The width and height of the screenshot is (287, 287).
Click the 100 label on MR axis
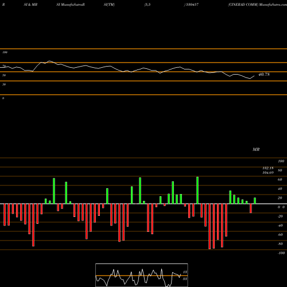281,161
